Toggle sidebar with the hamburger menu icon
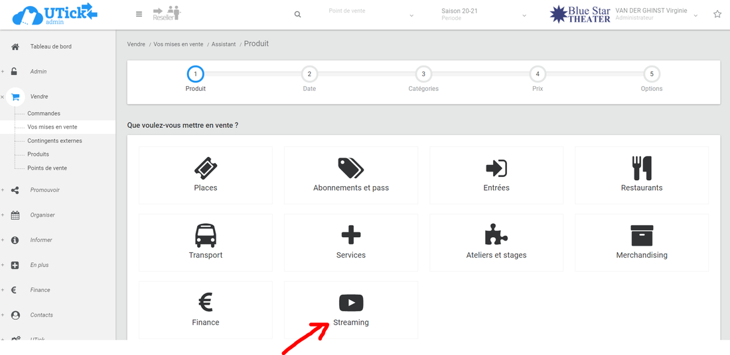Viewport: 730px width, 355px height. (x=139, y=15)
